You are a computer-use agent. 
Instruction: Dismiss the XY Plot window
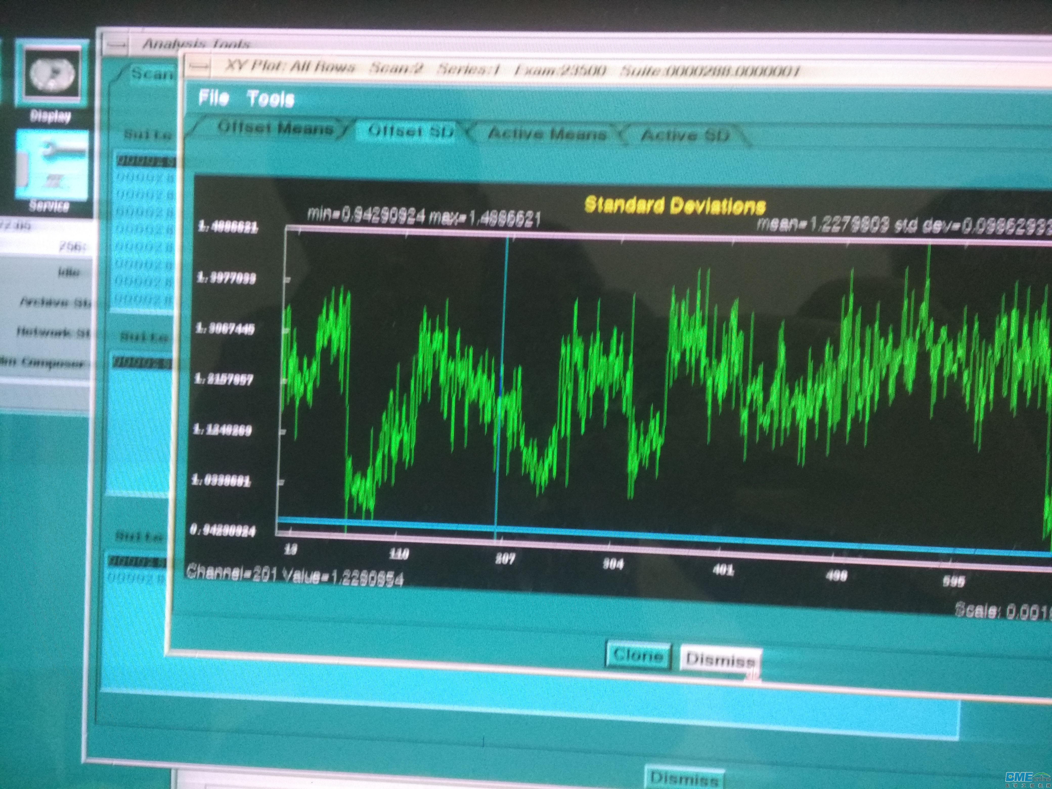click(720, 660)
